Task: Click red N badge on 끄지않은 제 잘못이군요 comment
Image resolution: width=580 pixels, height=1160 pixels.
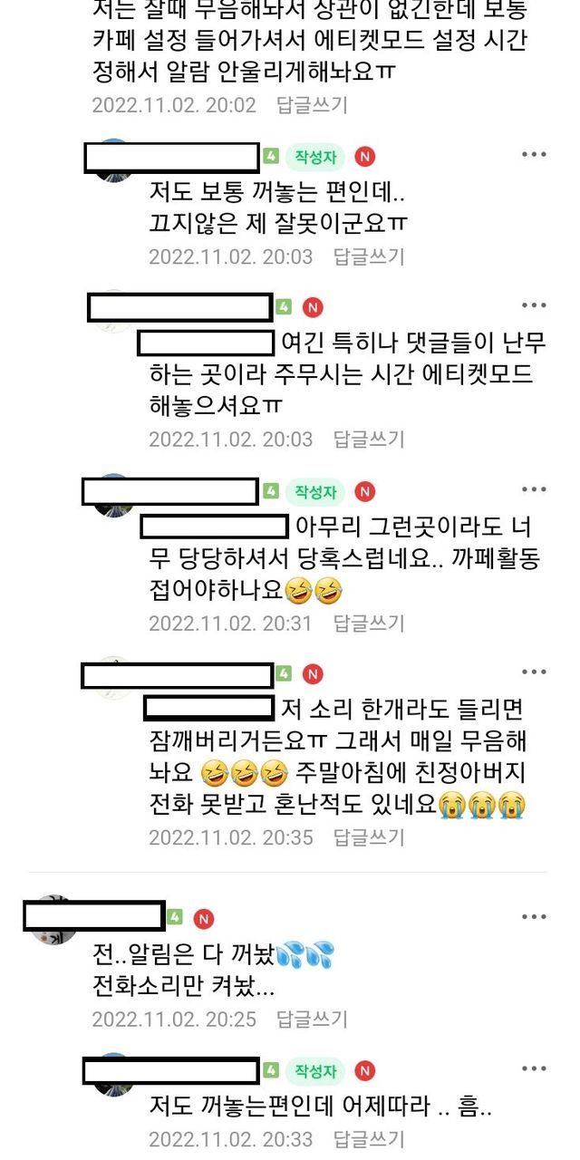Action: 364,157
